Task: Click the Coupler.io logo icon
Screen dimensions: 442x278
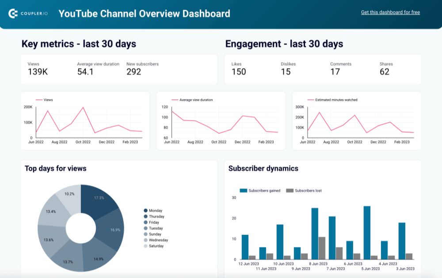Action: (x=13, y=14)
